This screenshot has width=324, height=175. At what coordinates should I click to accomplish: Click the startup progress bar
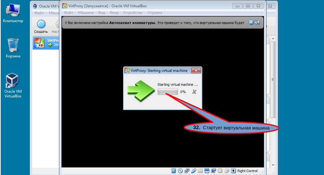[x=167, y=92]
